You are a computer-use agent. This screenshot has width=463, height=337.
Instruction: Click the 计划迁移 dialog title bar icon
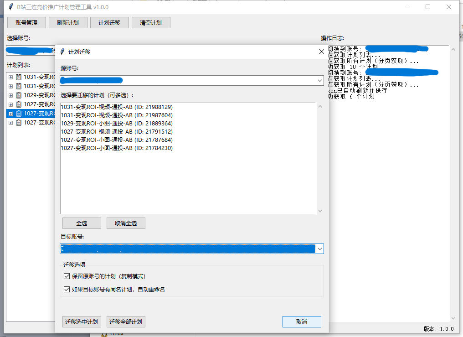point(62,52)
